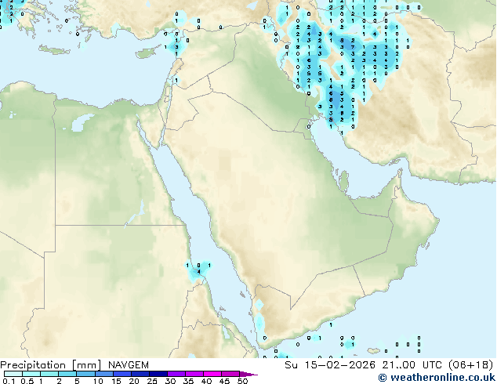Click the 35–40 mm magenta legend swatch

click(194, 374)
